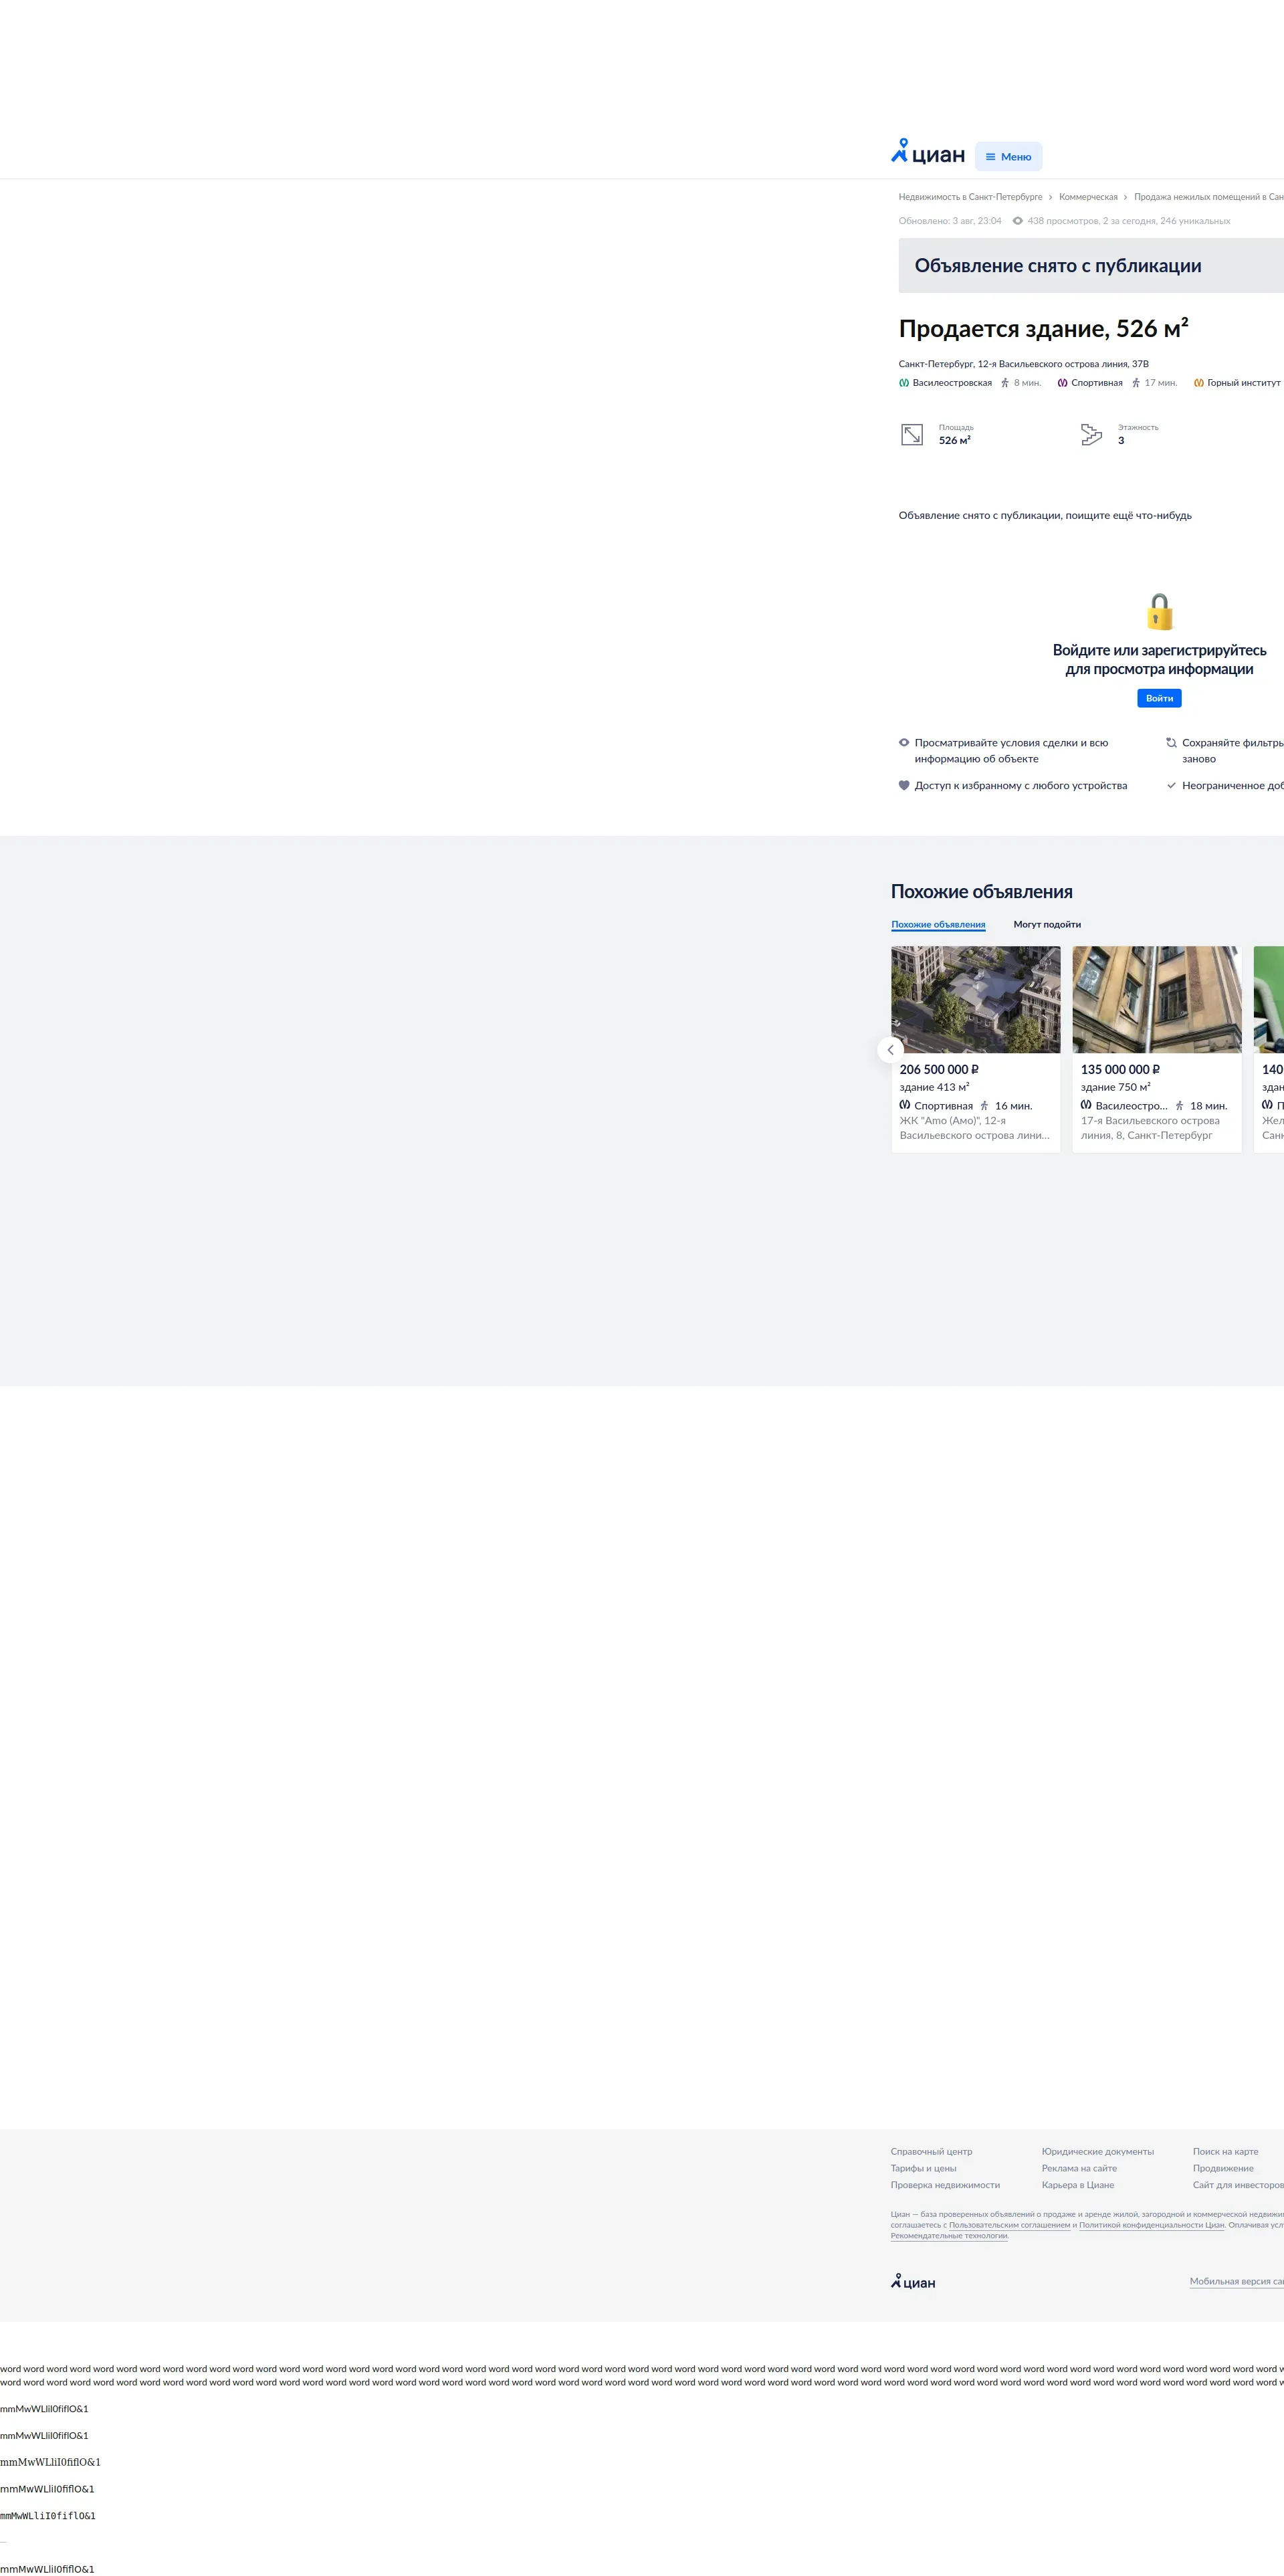Click the Коммерческая breadcrumb link
The height and width of the screenshot is (2576, 1284).
point(1088,197)
